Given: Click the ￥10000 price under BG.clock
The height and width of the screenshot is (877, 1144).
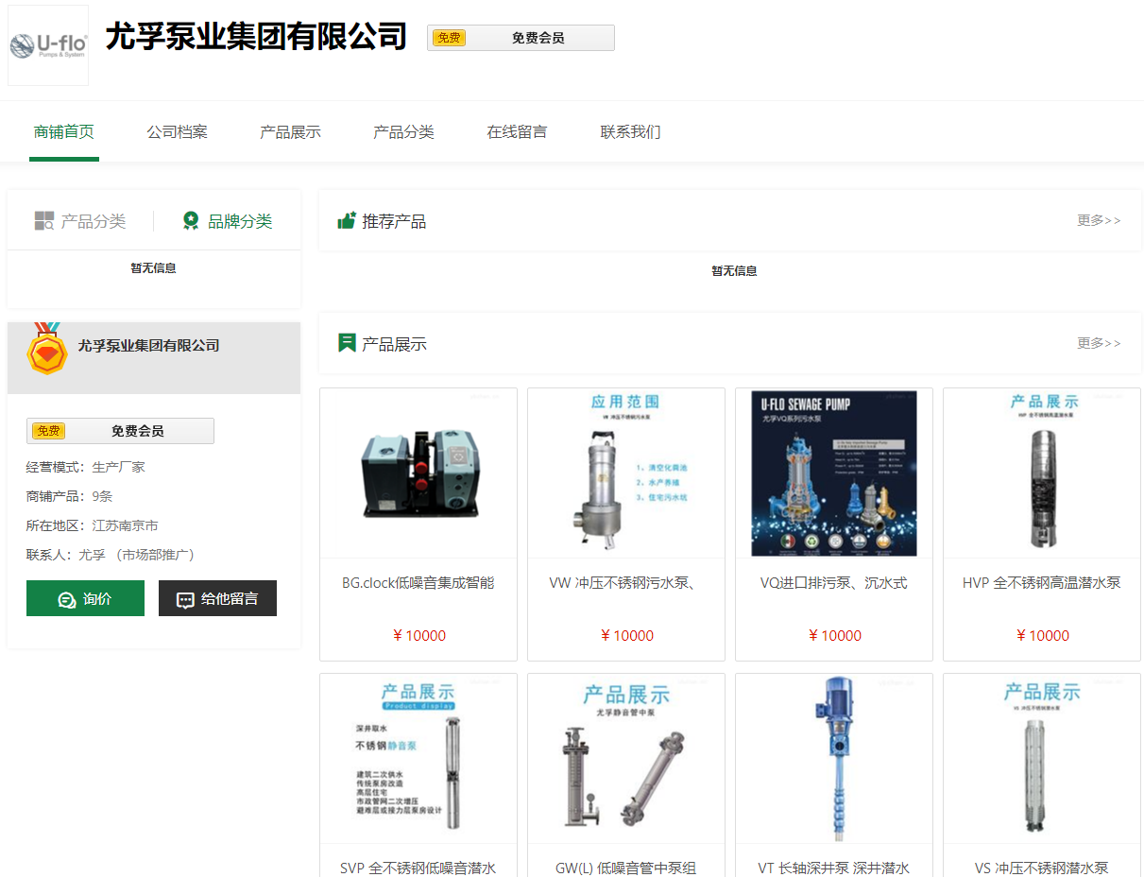Looking at the screenshot, I should click(418, 635).
